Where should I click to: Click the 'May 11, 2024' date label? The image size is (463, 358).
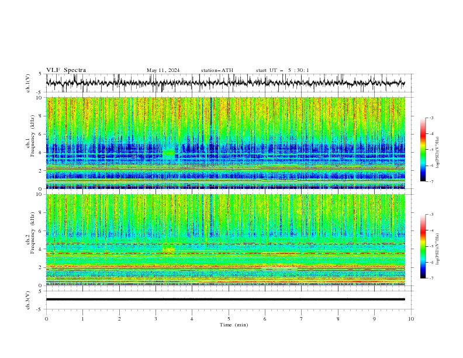(163, 70)
